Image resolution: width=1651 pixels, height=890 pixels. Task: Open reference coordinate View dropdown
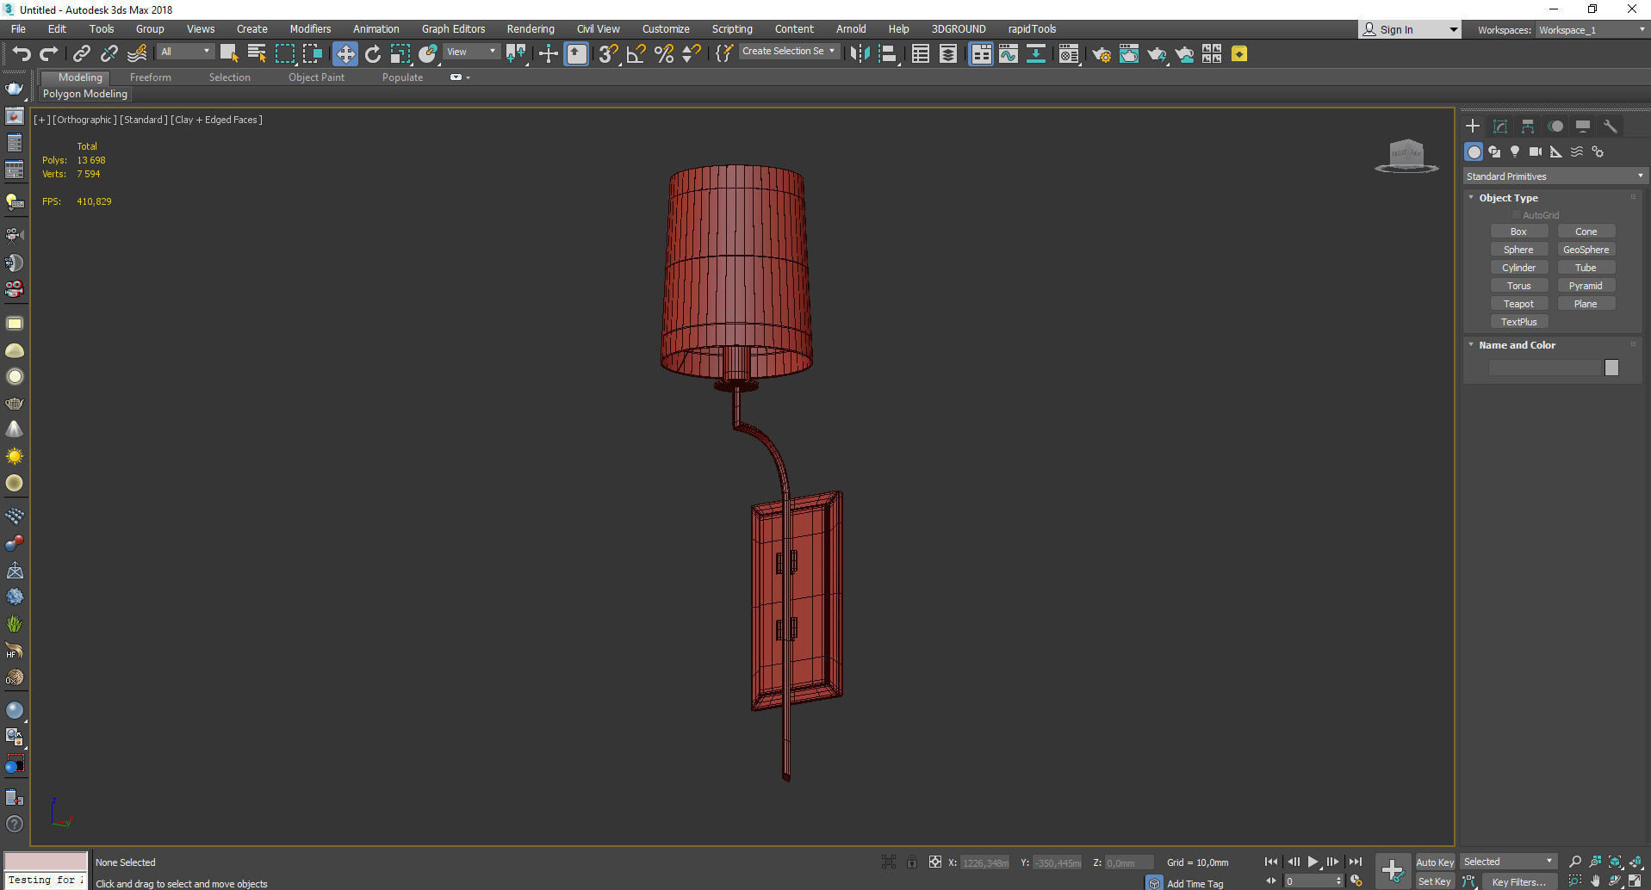click(471, 52)
